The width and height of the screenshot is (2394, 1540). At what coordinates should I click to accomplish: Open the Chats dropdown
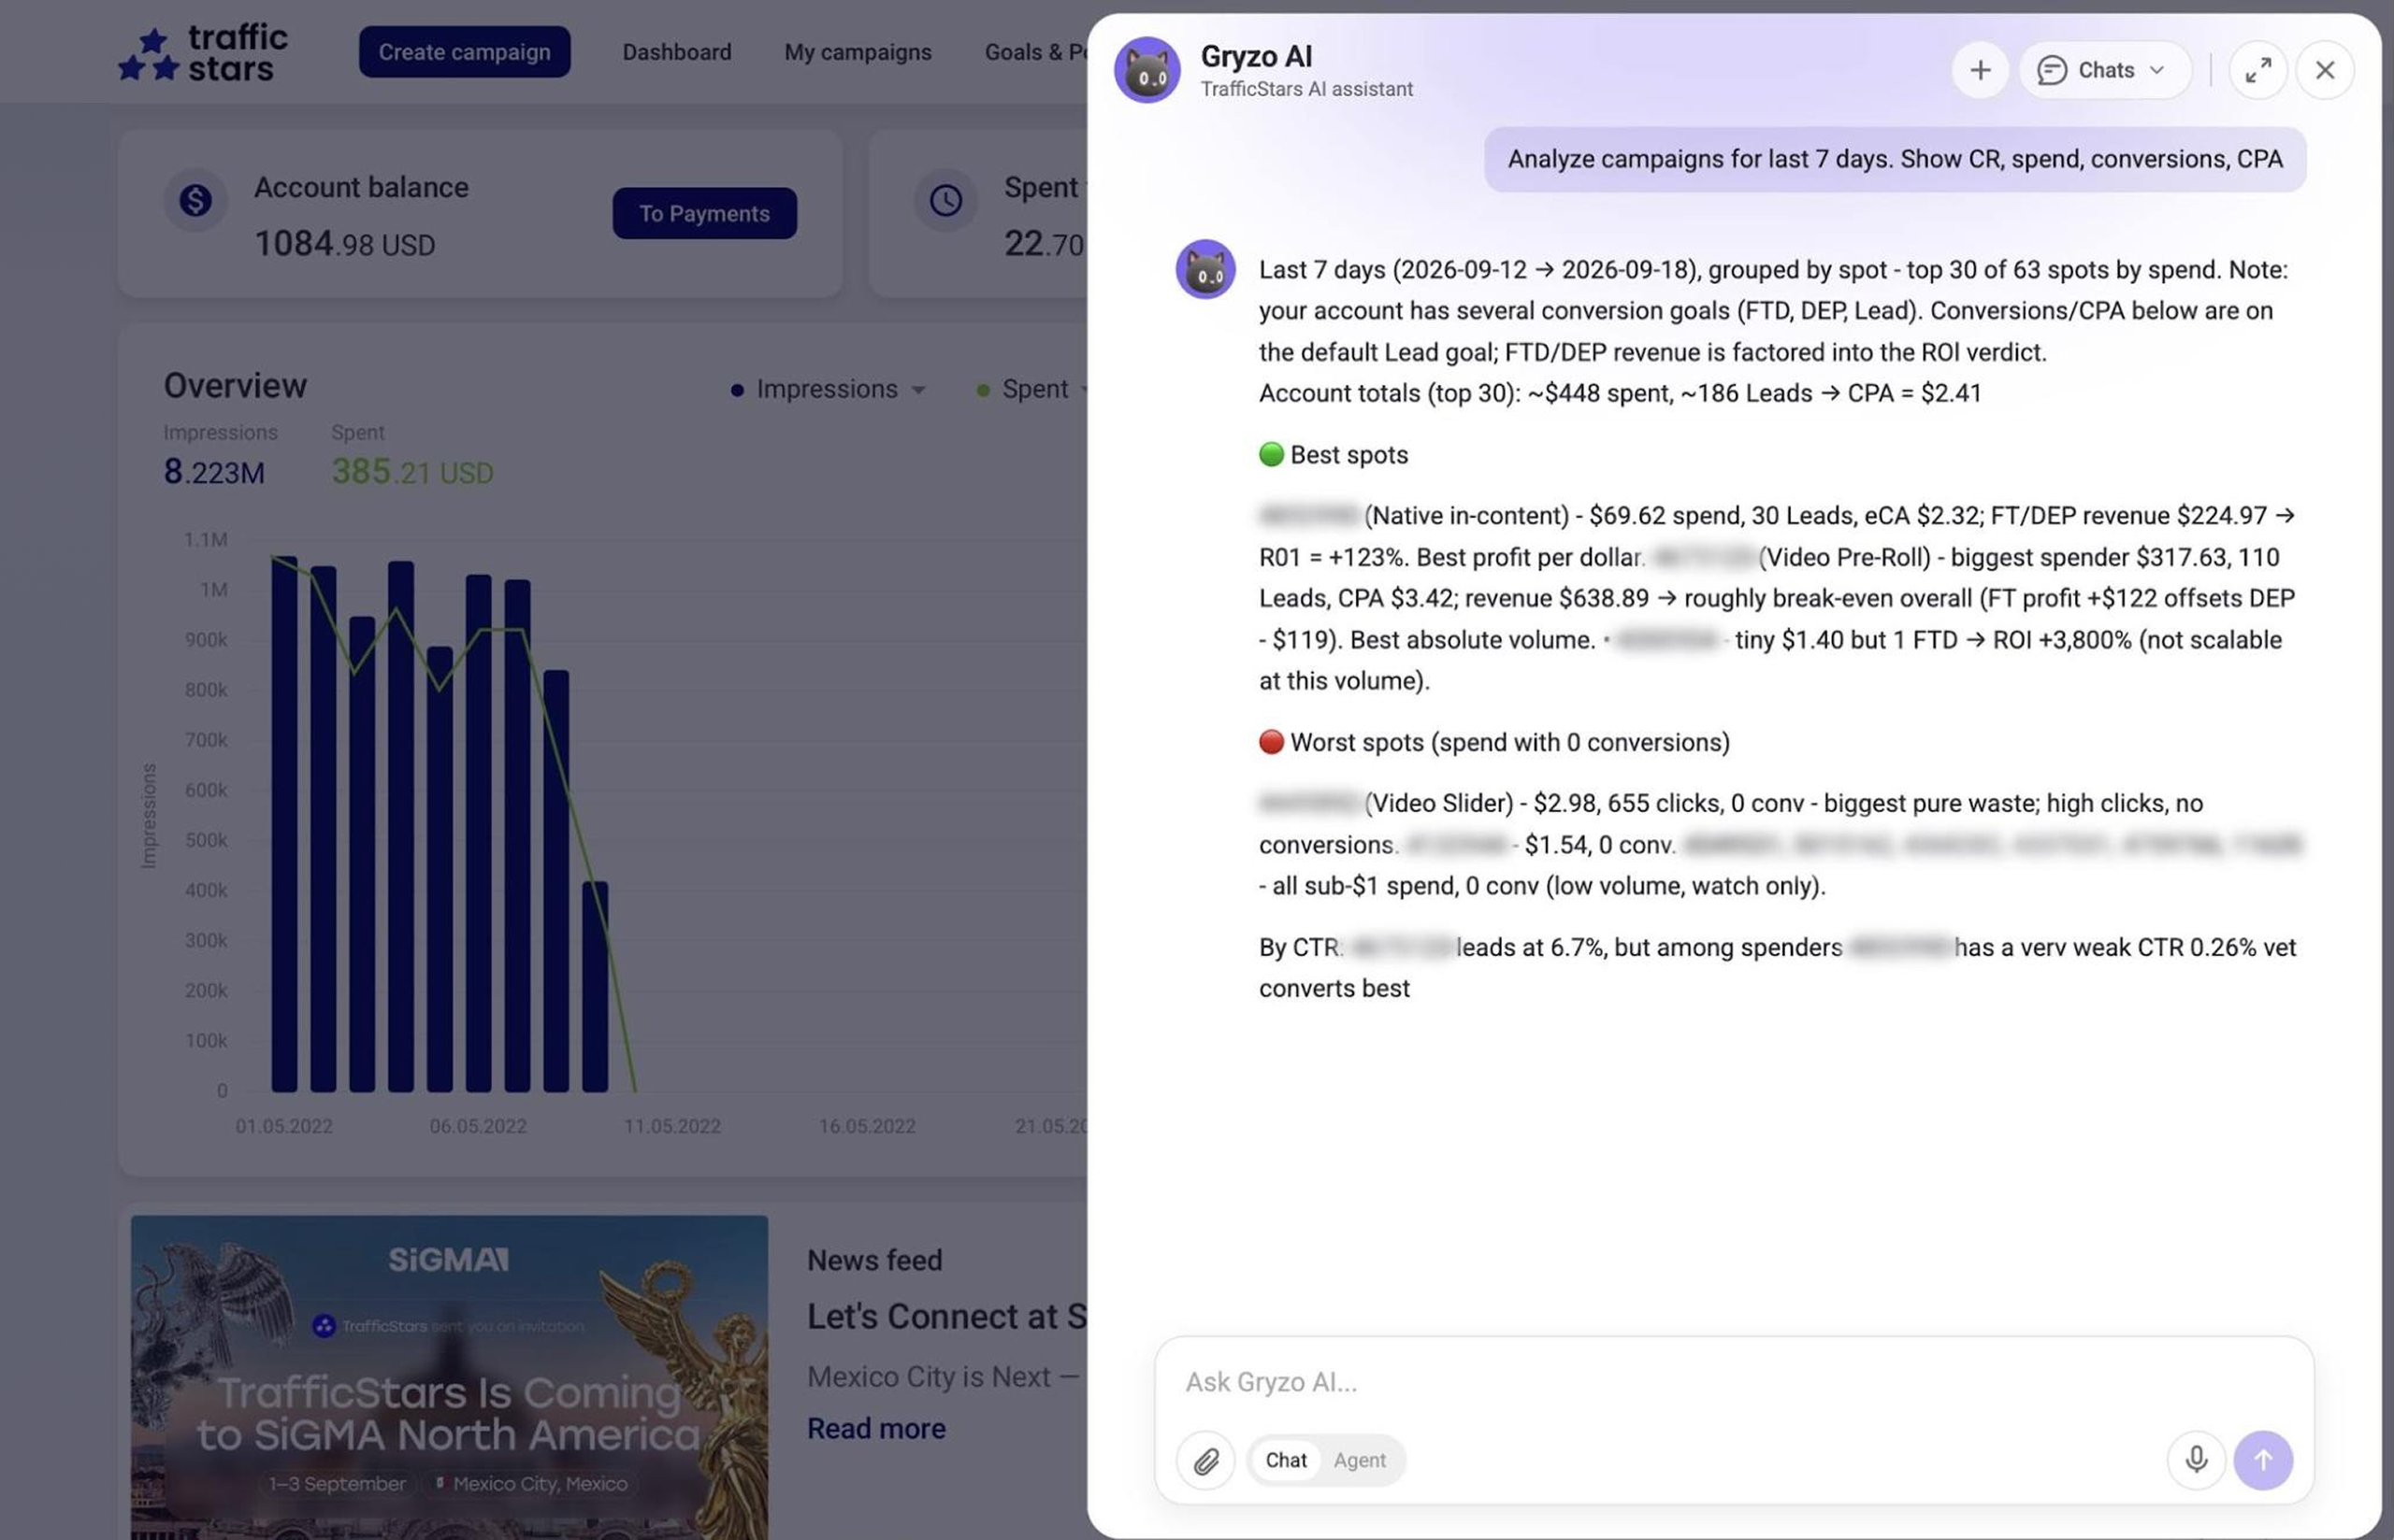coord(2105,70)
